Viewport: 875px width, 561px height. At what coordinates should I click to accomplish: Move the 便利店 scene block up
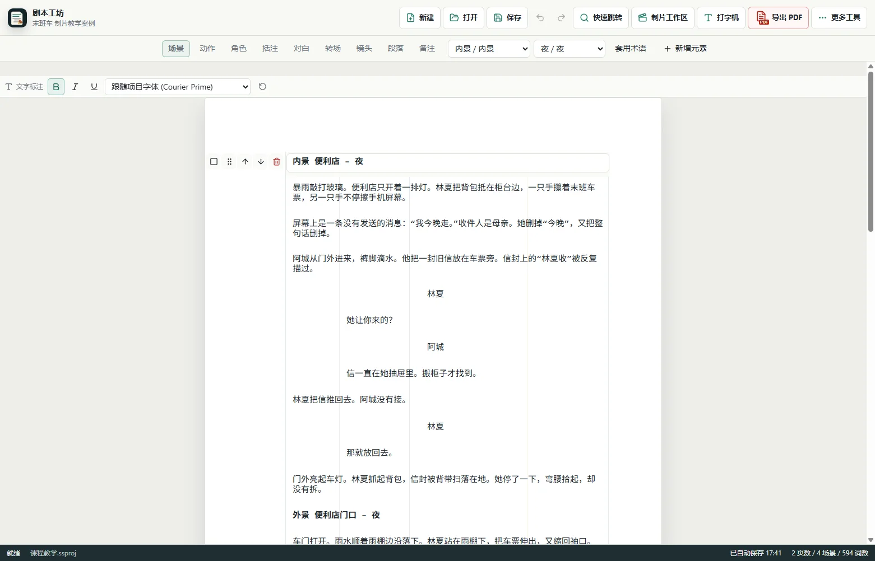coord(245,162)
